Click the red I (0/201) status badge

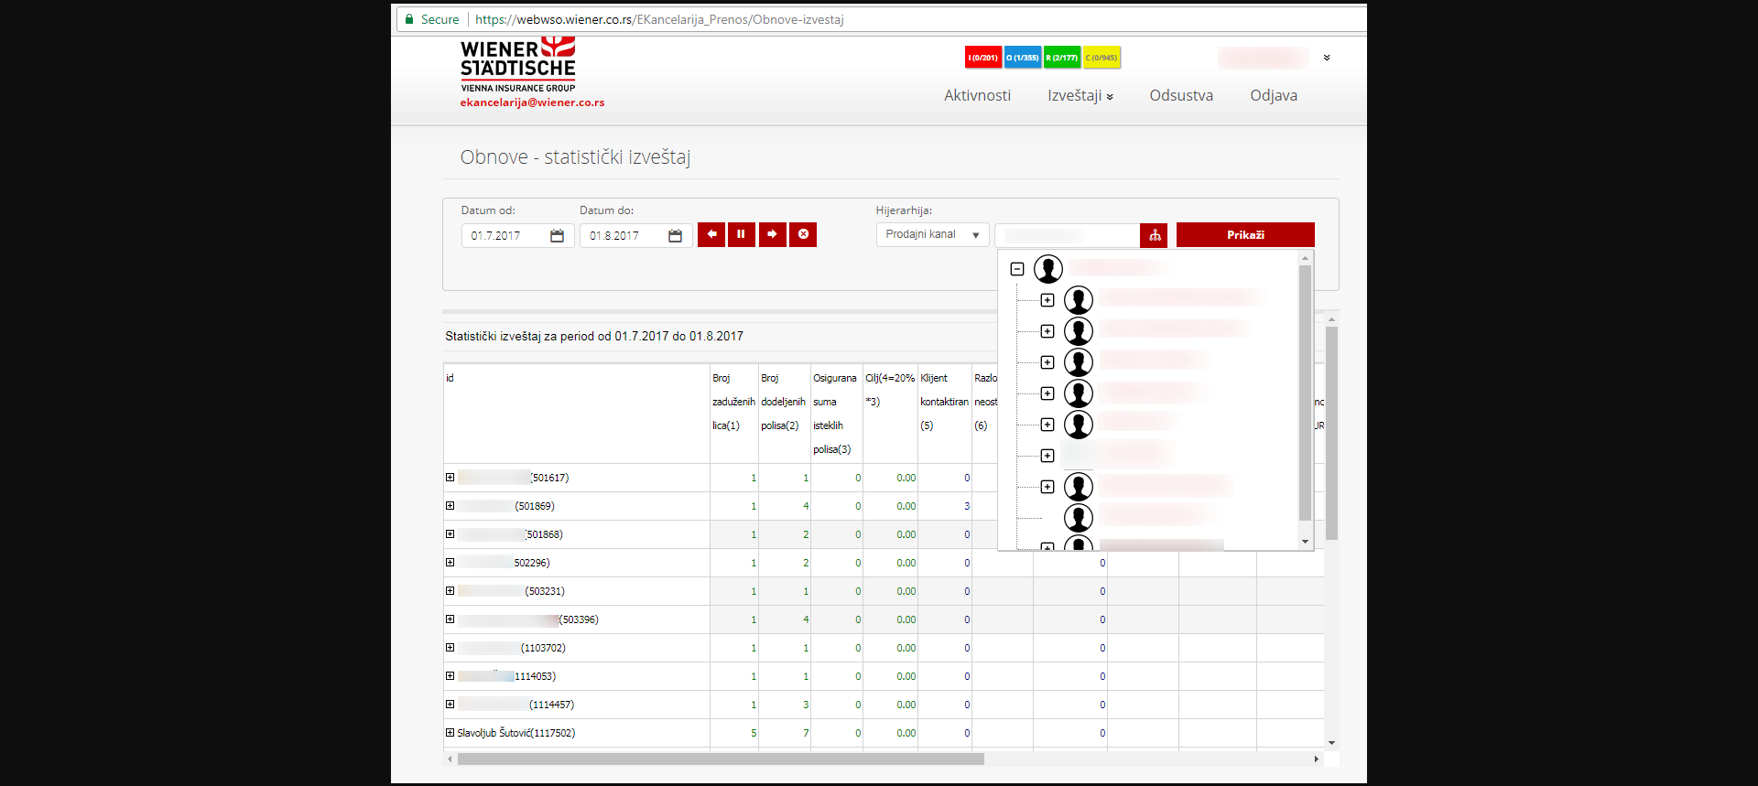983,58
